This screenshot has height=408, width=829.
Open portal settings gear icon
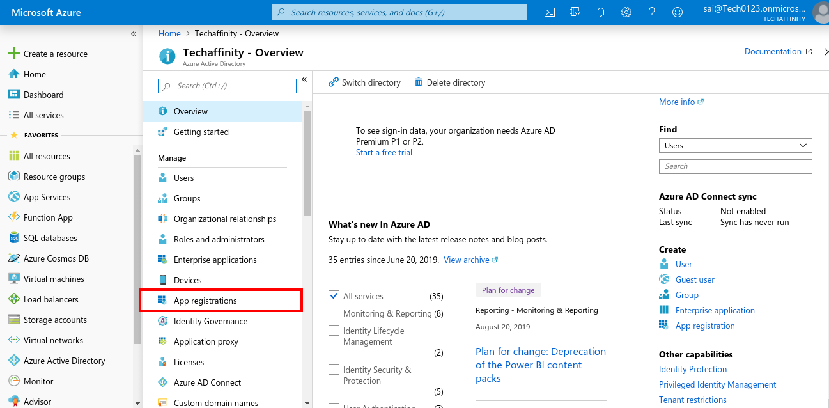(626, 12)
